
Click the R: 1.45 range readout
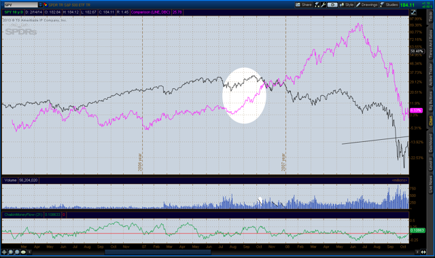tap(122, 12)
